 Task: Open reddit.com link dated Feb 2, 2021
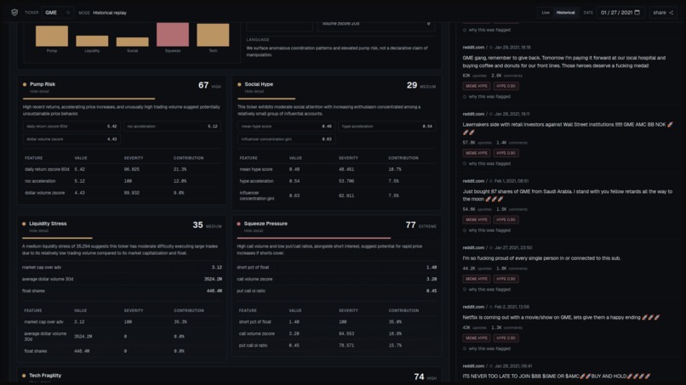473,307
